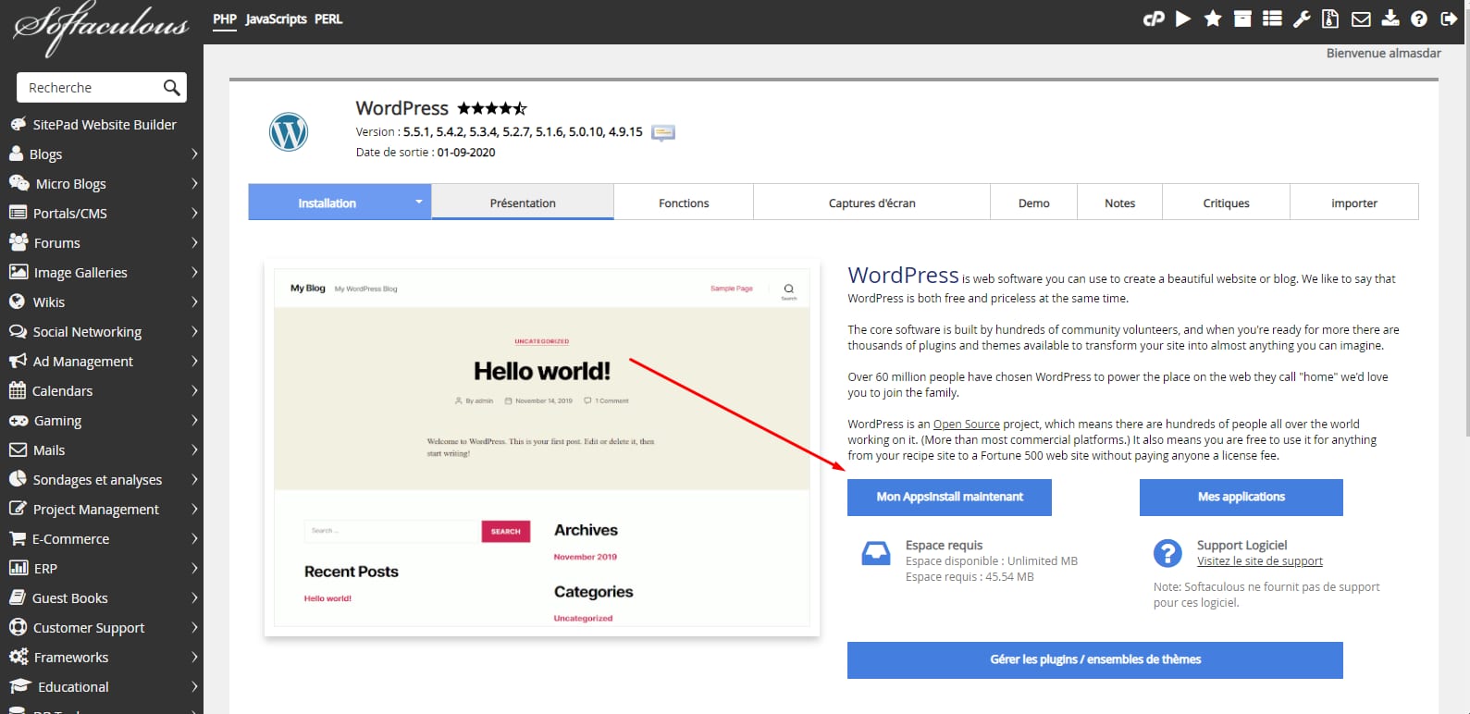
Task: Click the Forums category icon
Action: pos(18,242)
